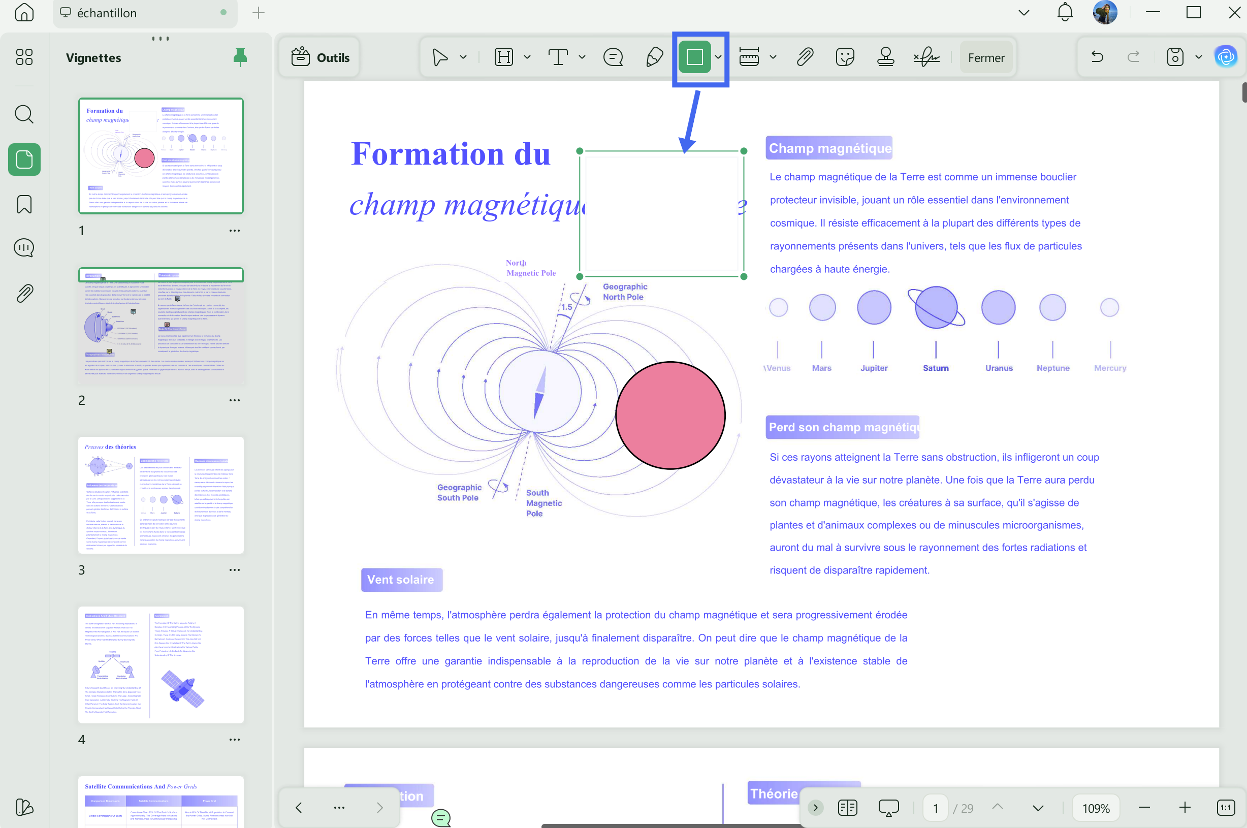This screenshot has width=1247, height=828.
Task: Add a new tab with plus
Action: pos(258,13)
